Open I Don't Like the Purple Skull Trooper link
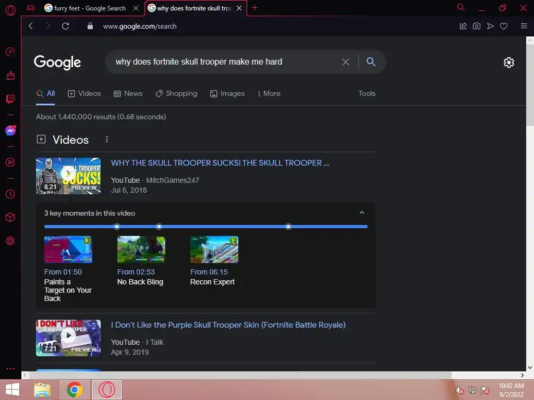The height and width of the screenshot is (400, 534). 228,325
